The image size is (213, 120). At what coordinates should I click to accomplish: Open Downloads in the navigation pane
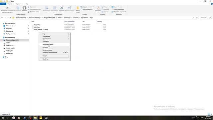pos(9,29)
